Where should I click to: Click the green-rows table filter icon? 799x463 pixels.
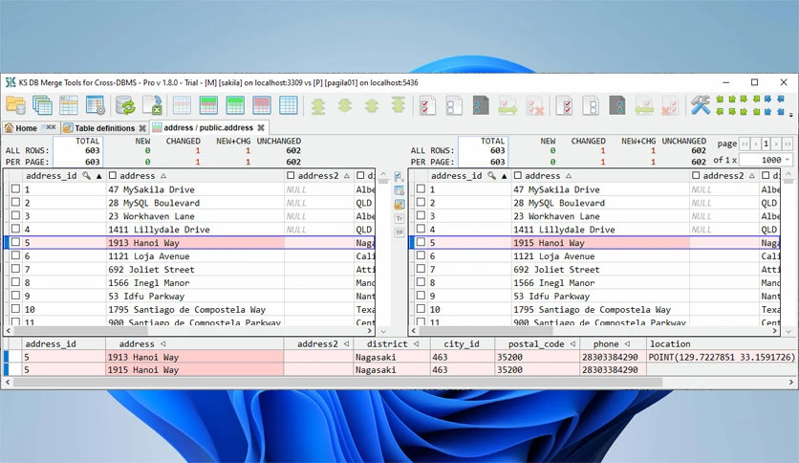(x=235, y=105)
